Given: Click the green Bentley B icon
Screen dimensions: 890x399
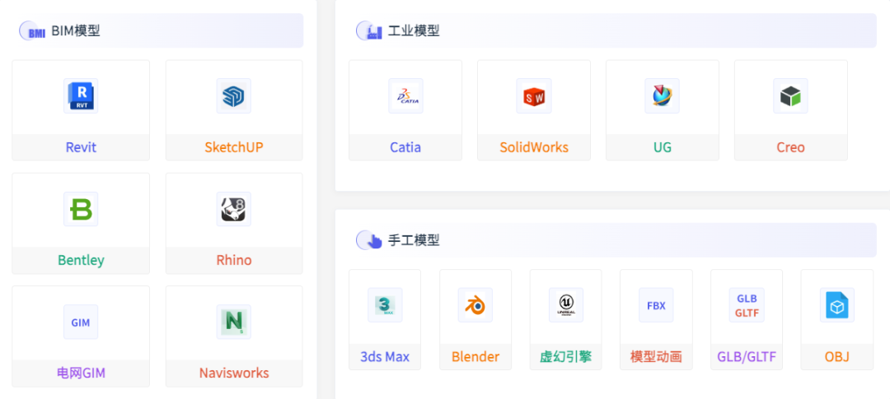Looking at the screenshot, I should [x=81, y=209].
